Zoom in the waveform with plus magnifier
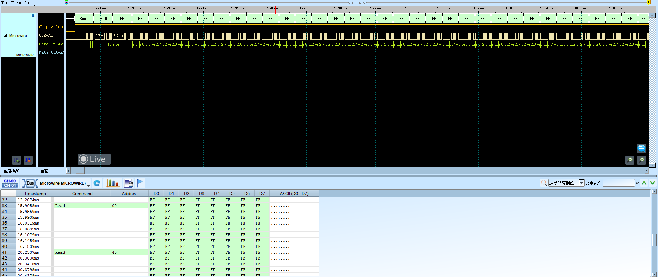This screenshot has width=658, height=277. [x=641, y=160]
